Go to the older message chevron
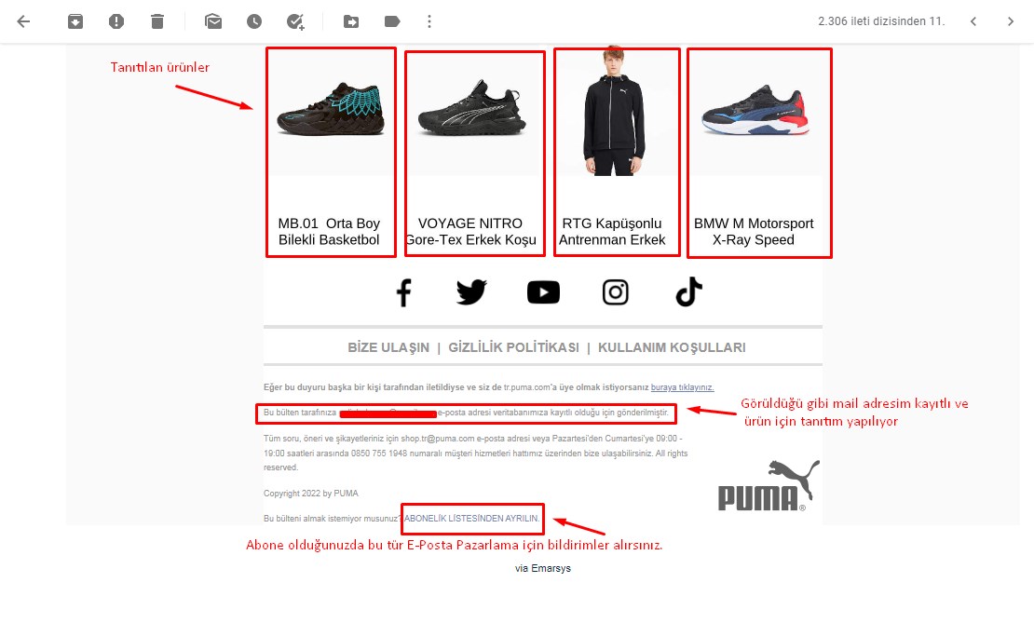Screen dimensions: 1034x623 point(1011,21)
